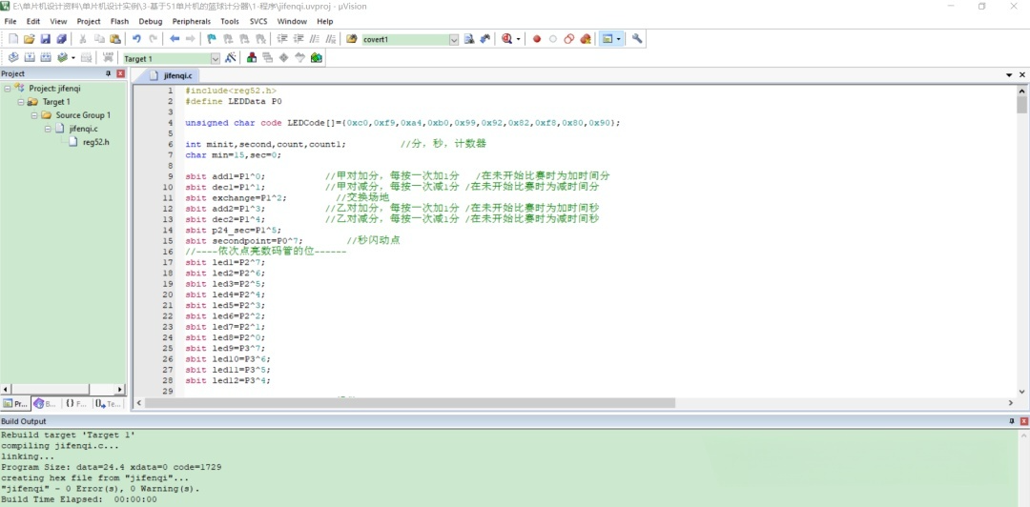Close the Project panel
Image resolution: width=1030 pixels, height=507 pixels.
[x=120, y=73]
